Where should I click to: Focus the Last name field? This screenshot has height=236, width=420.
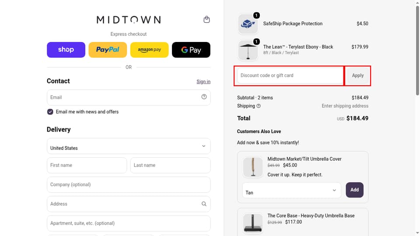[x=170, y=165]
